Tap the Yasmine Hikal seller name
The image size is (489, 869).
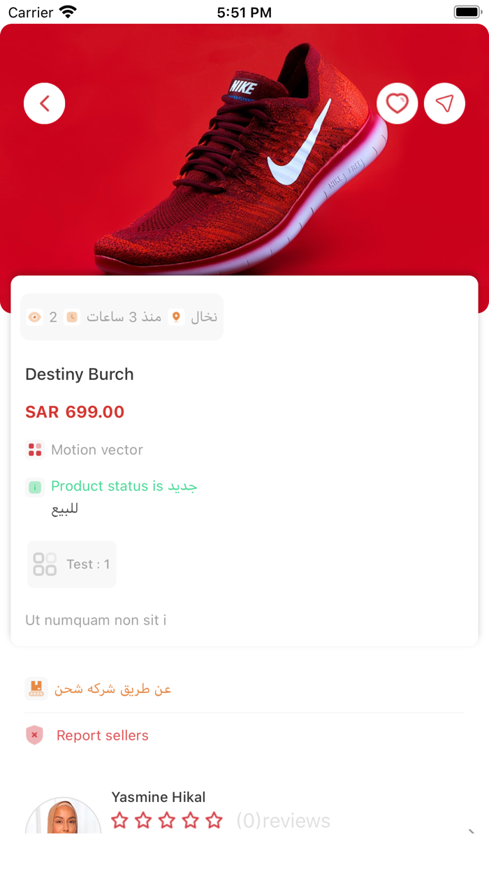pos(159,797)
